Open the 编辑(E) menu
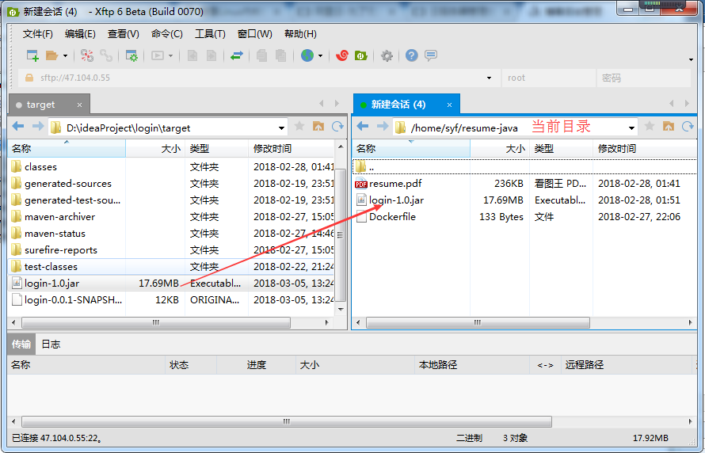Image resolution: width=705 pixels, height=453 pixels. pyautogui.click(x=80, y=34)
